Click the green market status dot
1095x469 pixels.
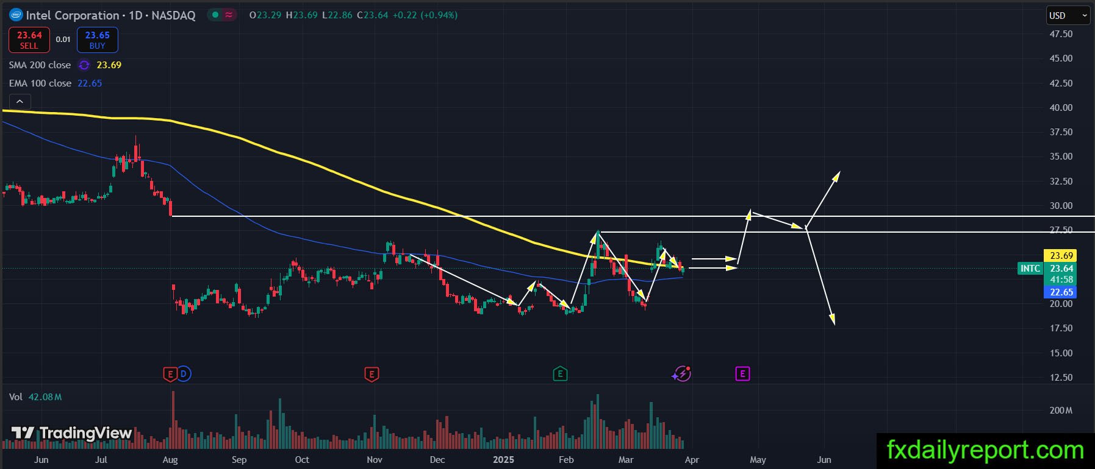pos(215,15)
